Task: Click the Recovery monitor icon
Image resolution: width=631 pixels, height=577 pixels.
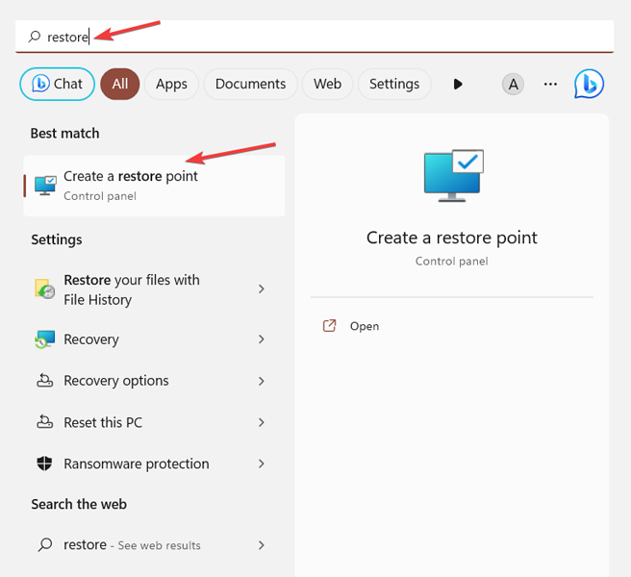Action: (44, 339)
